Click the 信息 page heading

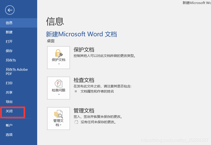coord(55,21)
